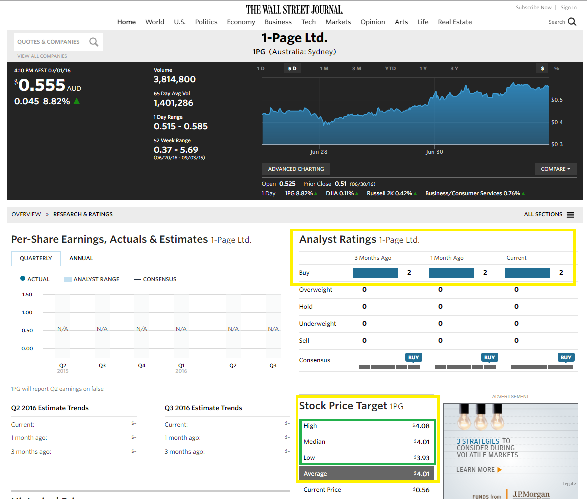Open the Markets section
This screenshot has height=499, width=587.
[x=338, y=22]
